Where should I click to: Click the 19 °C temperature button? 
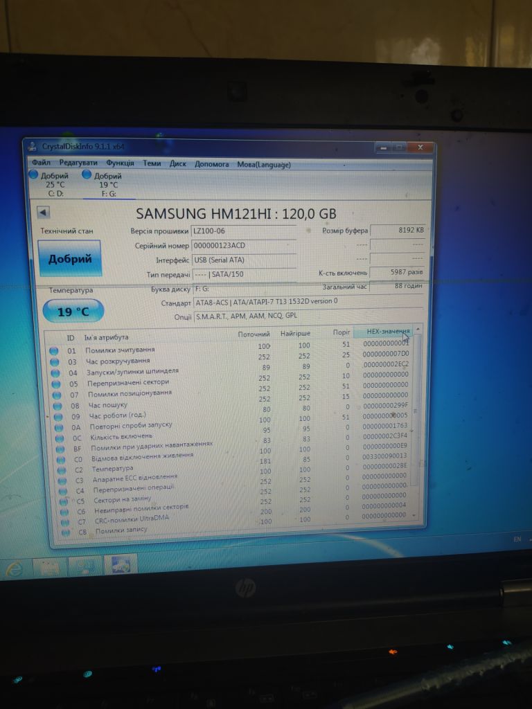[x=73, y=312]
